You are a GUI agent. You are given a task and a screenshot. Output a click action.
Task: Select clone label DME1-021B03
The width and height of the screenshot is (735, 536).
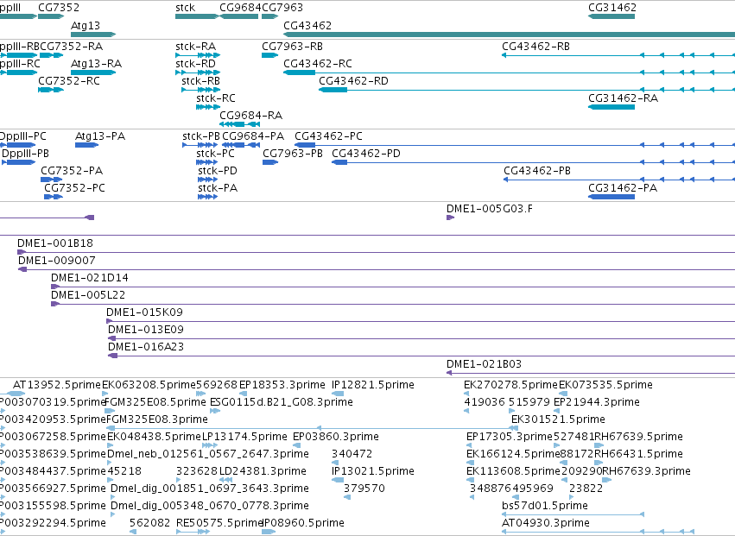484,365
